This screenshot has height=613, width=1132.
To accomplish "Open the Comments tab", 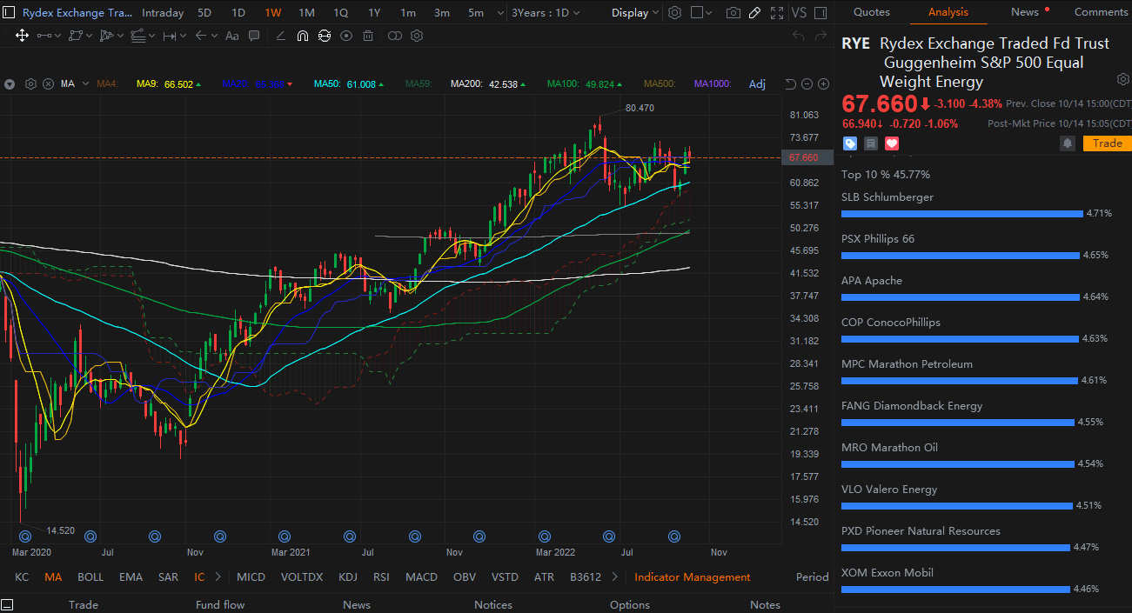I will click(1101, 12).
